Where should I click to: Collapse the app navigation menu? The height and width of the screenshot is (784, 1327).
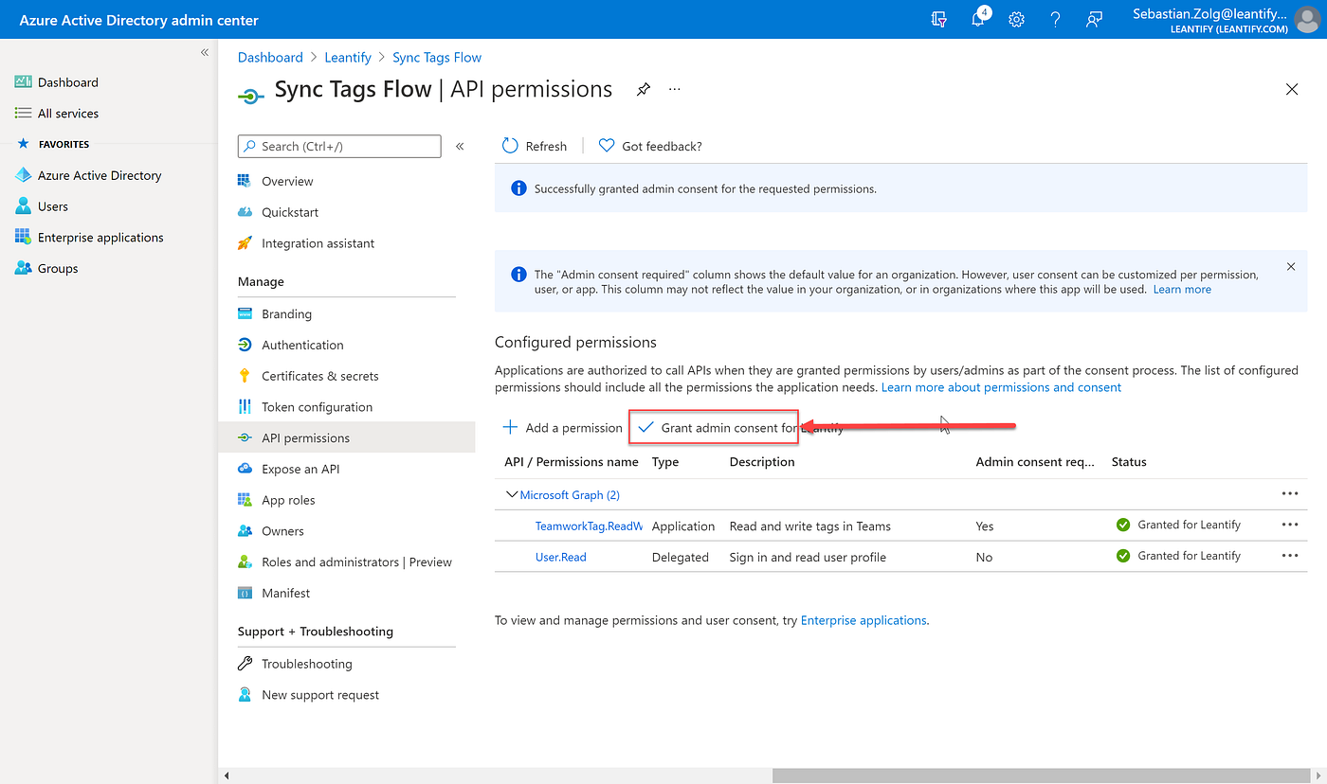coord(460,146)
